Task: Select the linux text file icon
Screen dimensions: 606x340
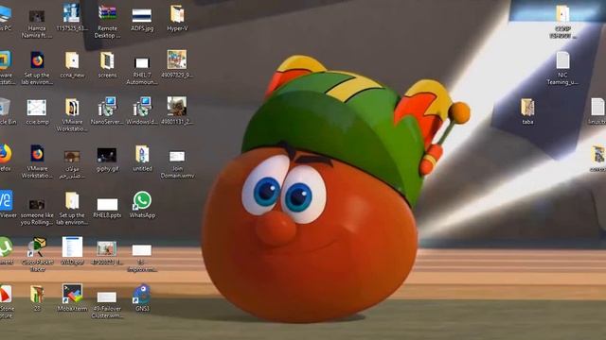Action: pyautogui.click(x=597, y=107)
